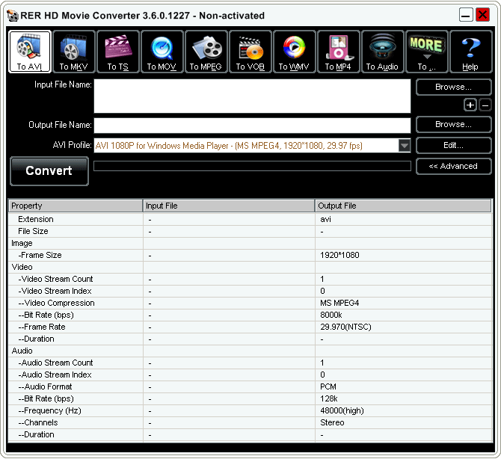Click the Output File column header
This screenshot has width=501, height=459.
(x=403, y=206)
